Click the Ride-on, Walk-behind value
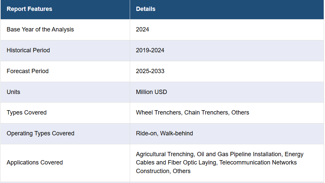Screen dimensions: 325x183 coord(164,133)
